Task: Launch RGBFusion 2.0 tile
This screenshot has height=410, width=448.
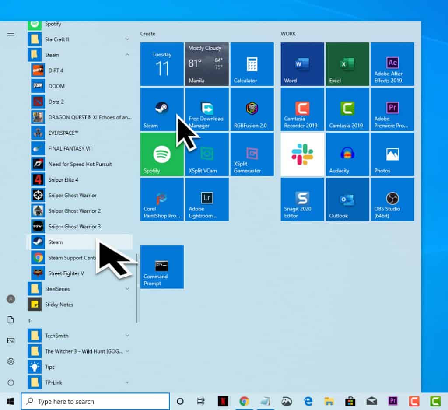Action: pyautogui.click(x=252, y=109)
